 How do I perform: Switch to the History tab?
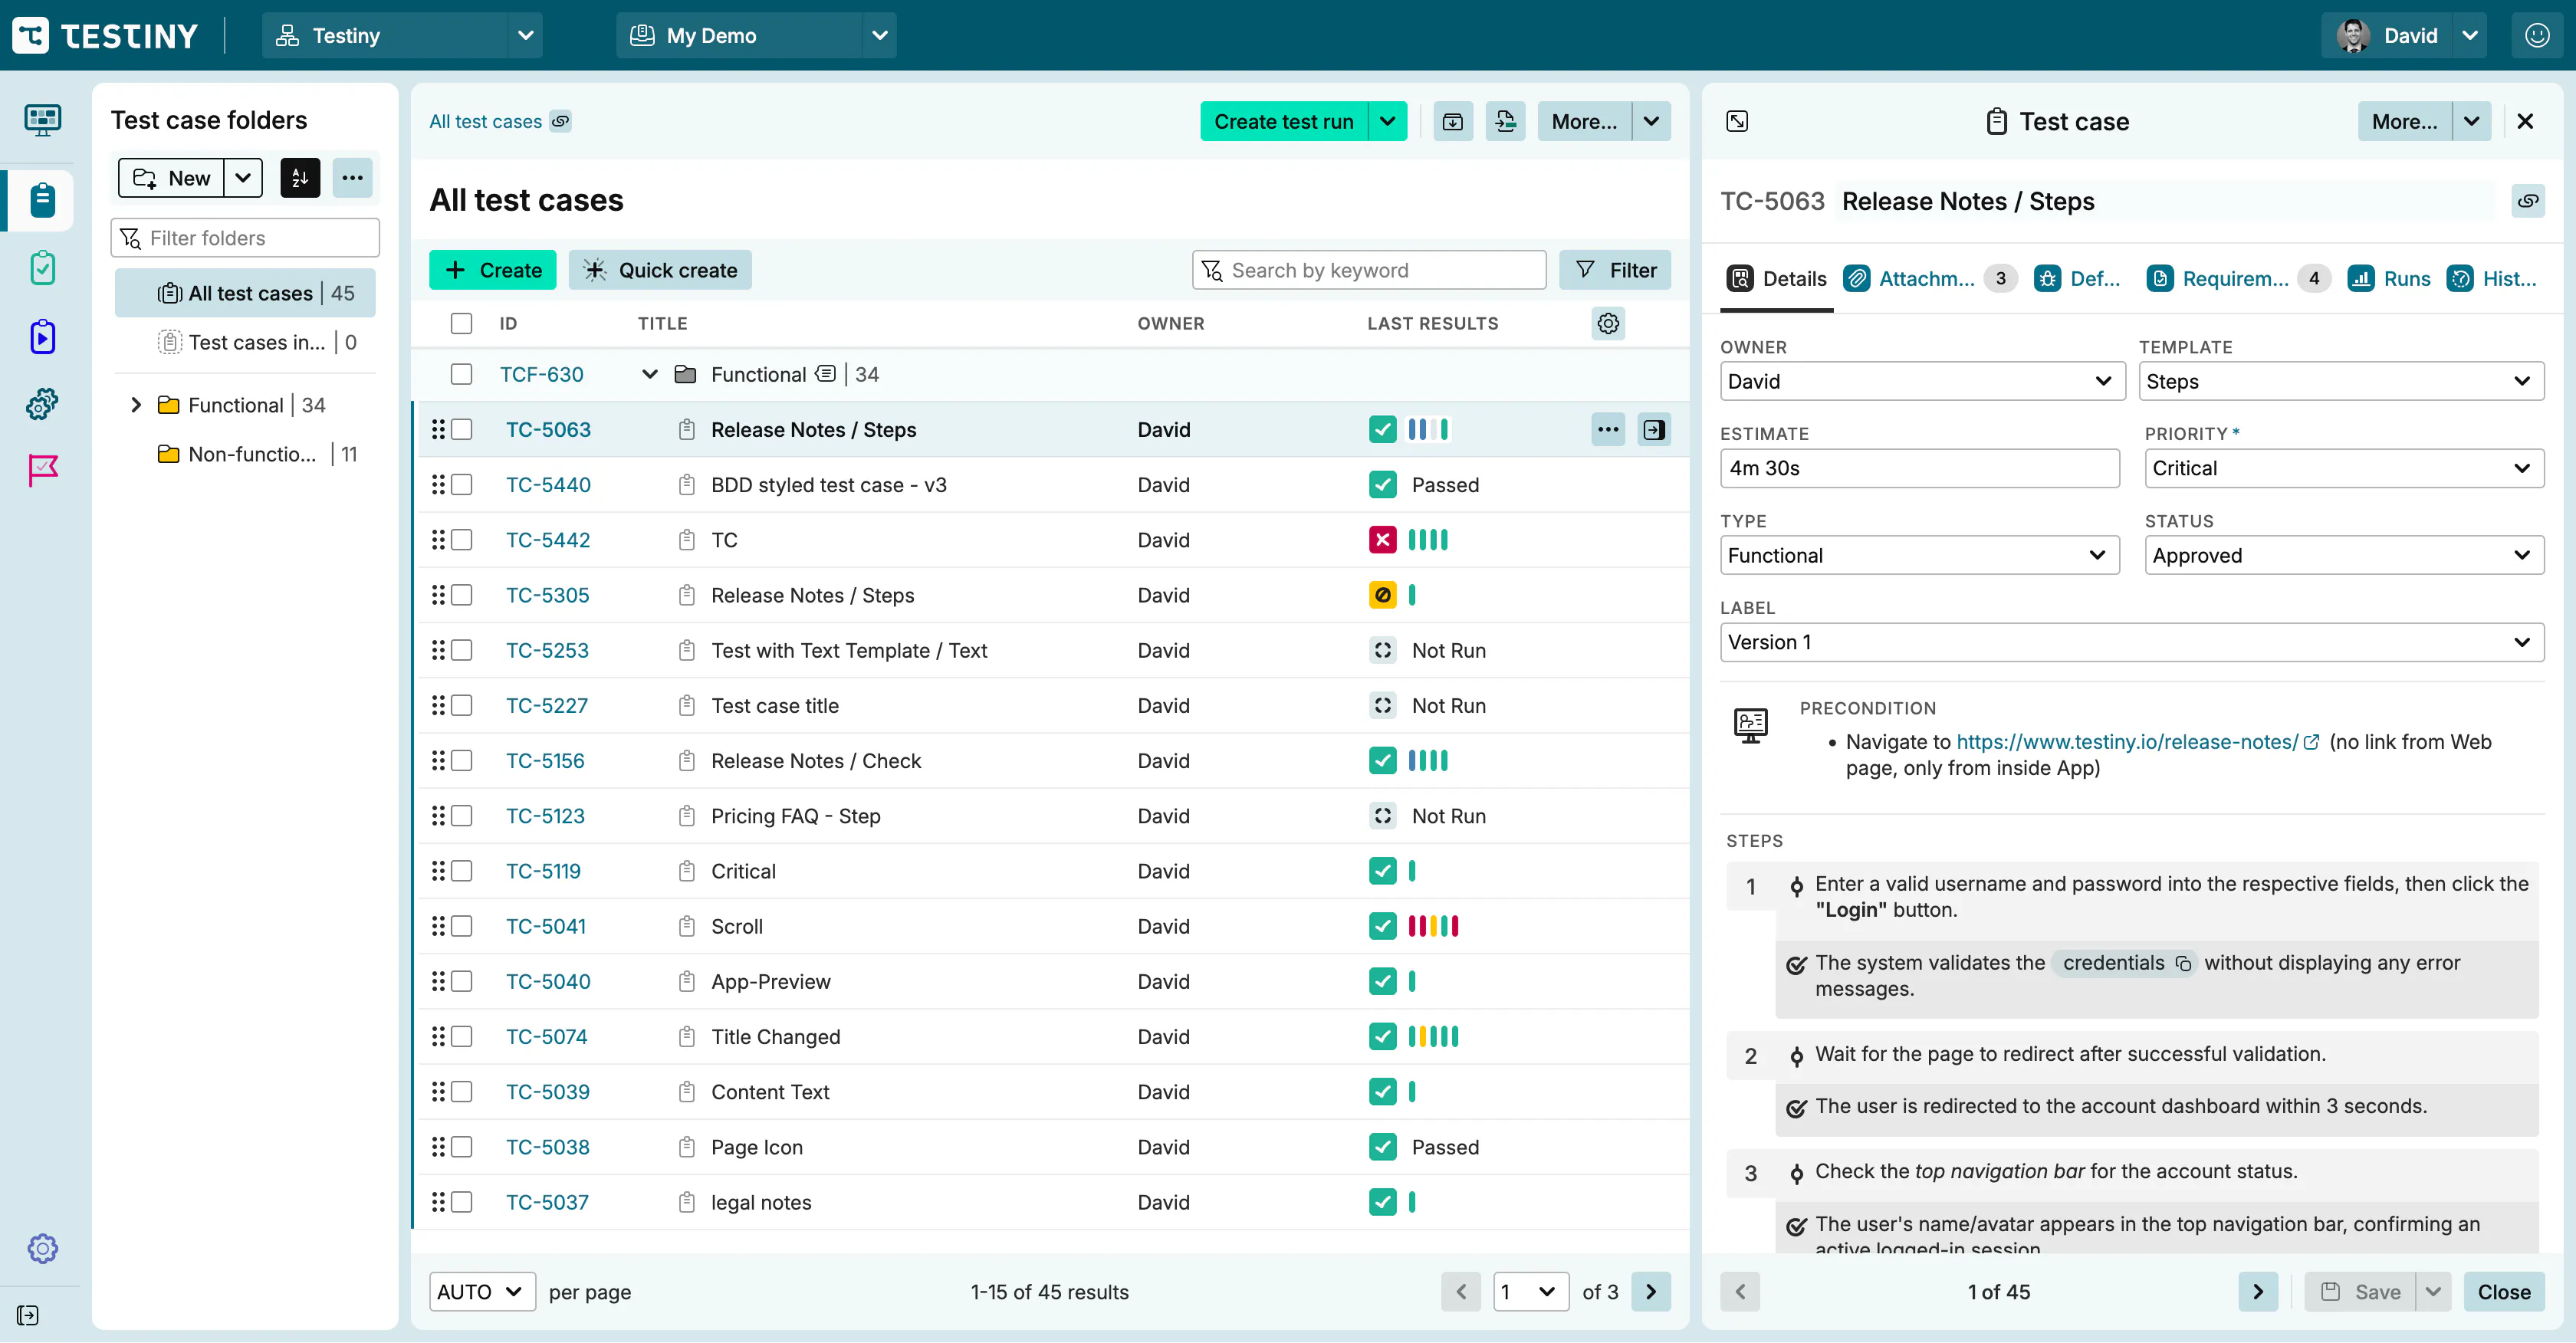pos(2492,278)
